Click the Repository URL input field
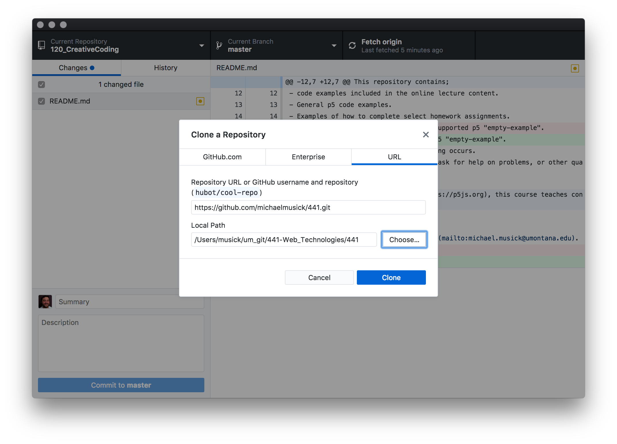The width and height of the screenshot is (617, 444). (x=308, y=207)
